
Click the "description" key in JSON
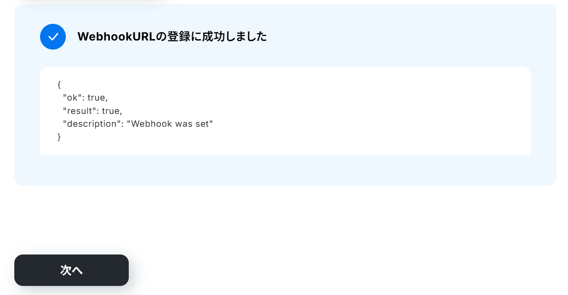[x=92, y=124]
